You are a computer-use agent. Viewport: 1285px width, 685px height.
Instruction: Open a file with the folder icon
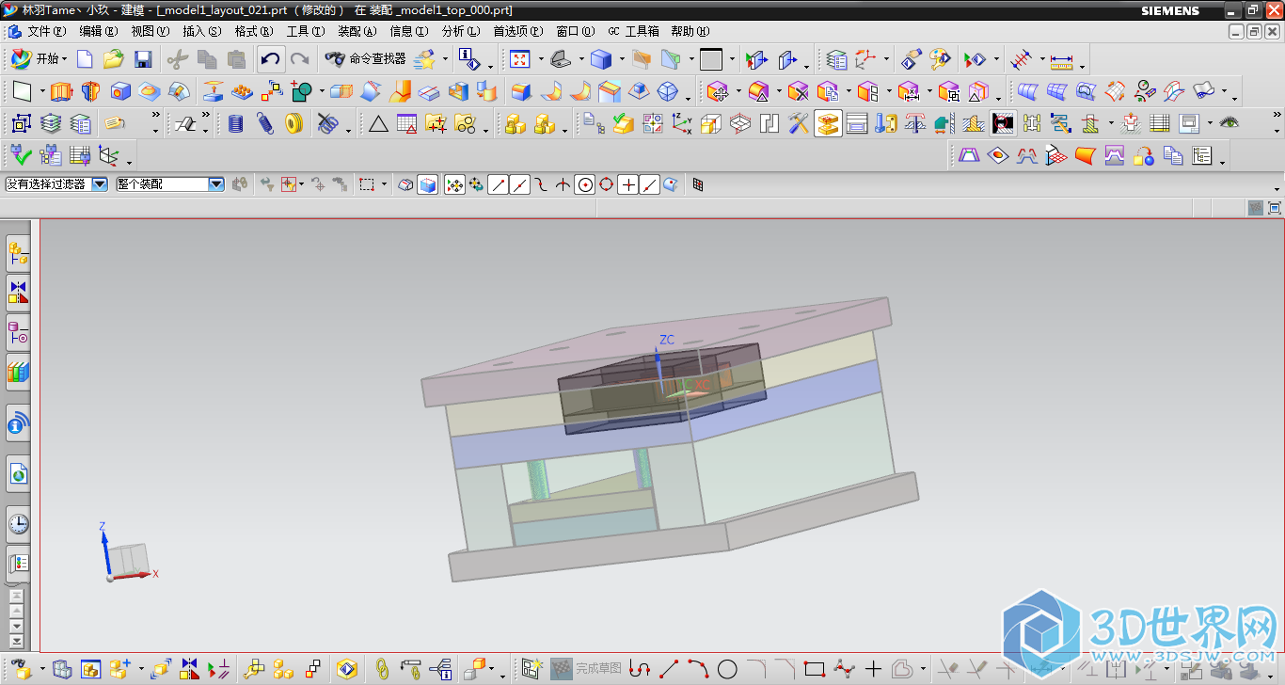click(x=114, y=59)
